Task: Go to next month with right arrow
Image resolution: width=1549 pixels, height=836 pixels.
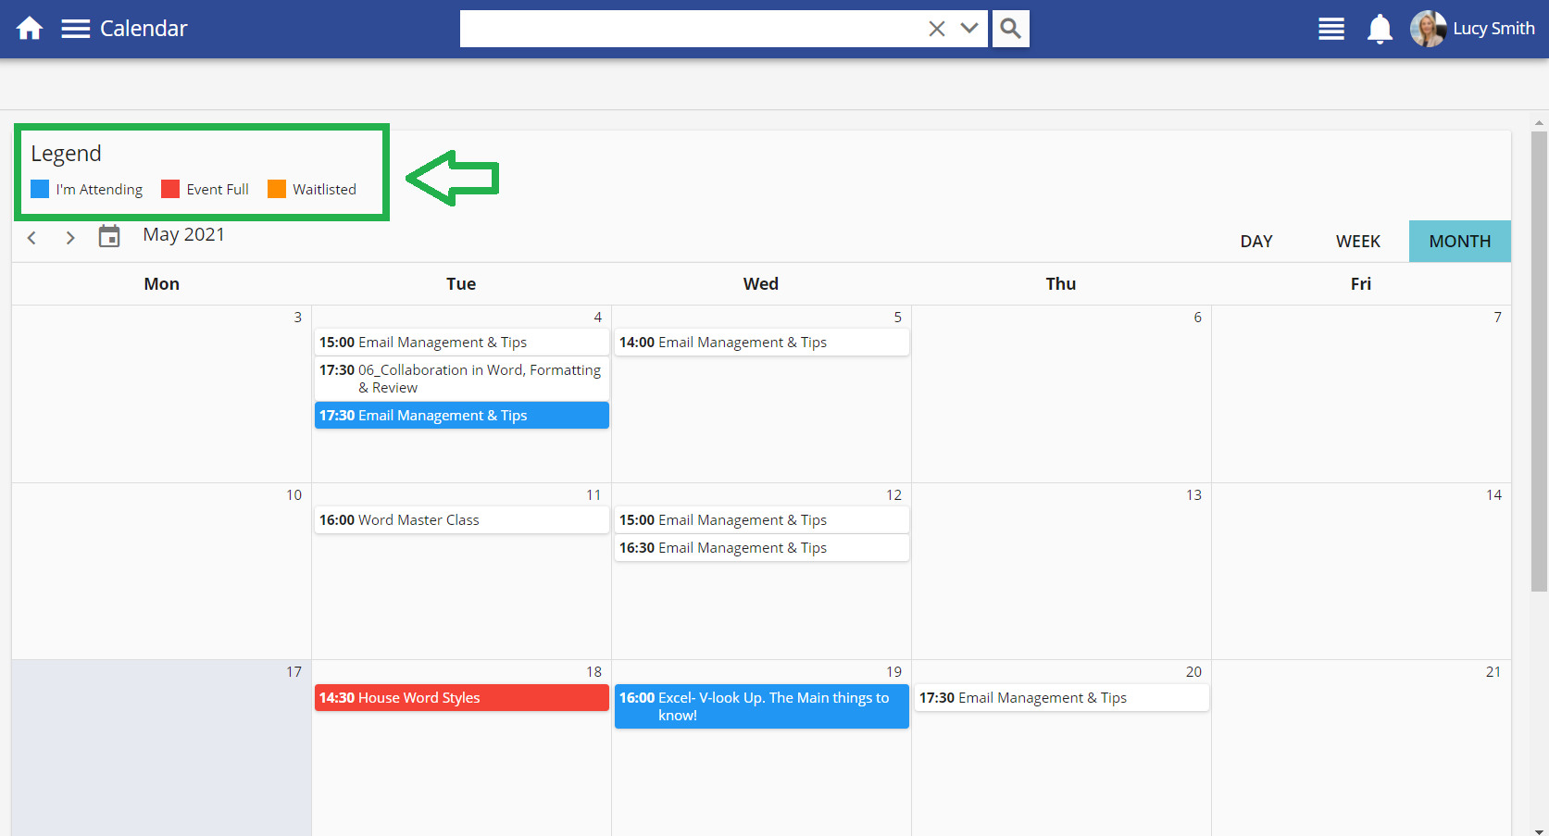Action: pos(70,237)
